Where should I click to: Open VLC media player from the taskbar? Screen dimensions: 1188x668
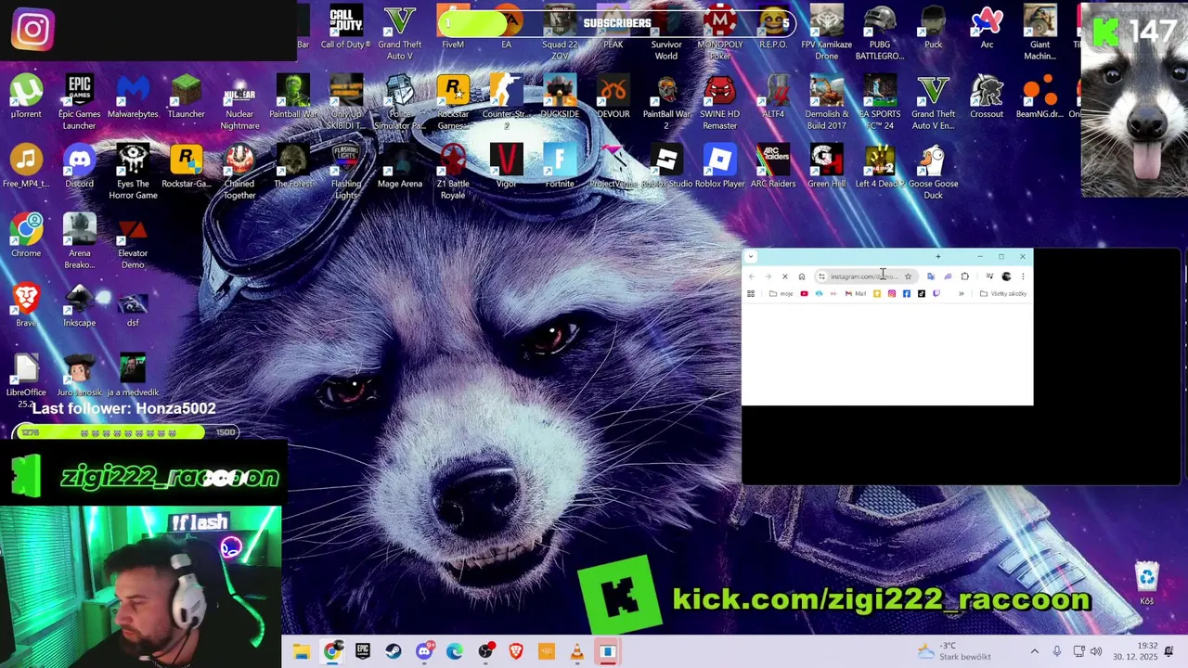[x=576, y=651]
